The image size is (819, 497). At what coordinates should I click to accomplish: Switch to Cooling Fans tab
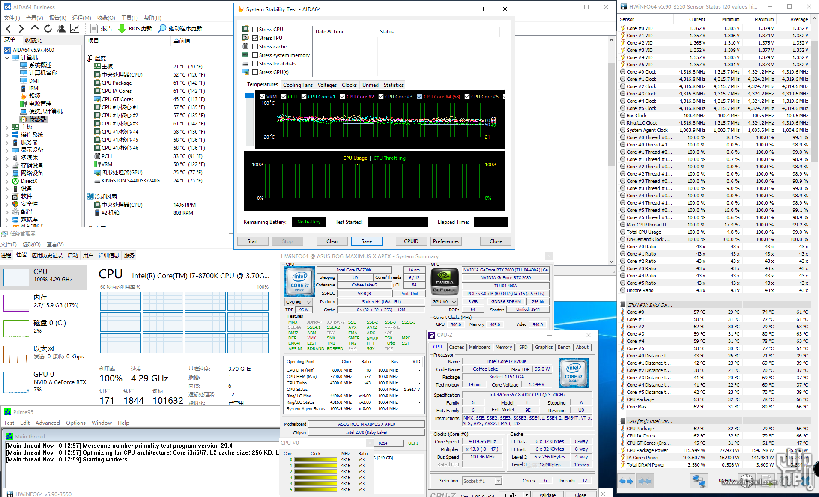pyautogui.click(x=298, y=85)
